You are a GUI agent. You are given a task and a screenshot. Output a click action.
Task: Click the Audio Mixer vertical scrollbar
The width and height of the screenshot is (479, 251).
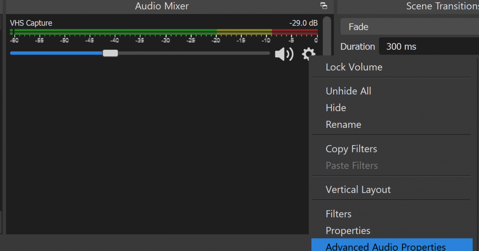coord(327,36)
